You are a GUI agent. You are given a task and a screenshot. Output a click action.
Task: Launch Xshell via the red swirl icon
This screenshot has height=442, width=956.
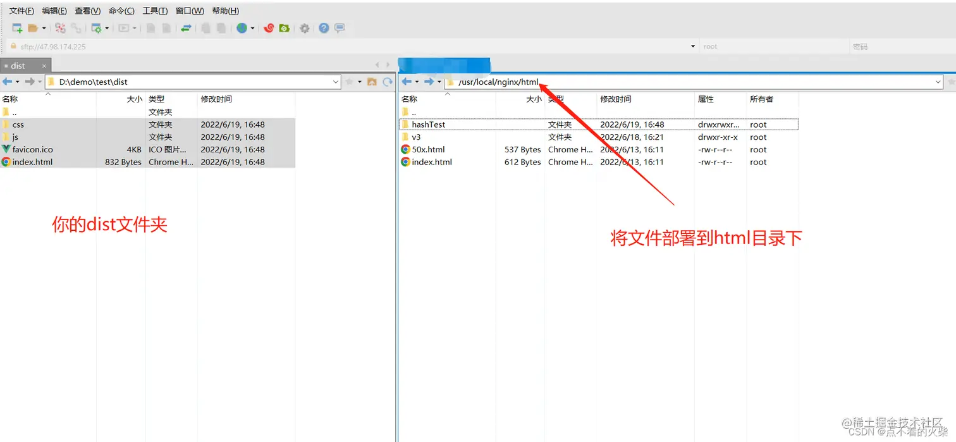(269, 28)
